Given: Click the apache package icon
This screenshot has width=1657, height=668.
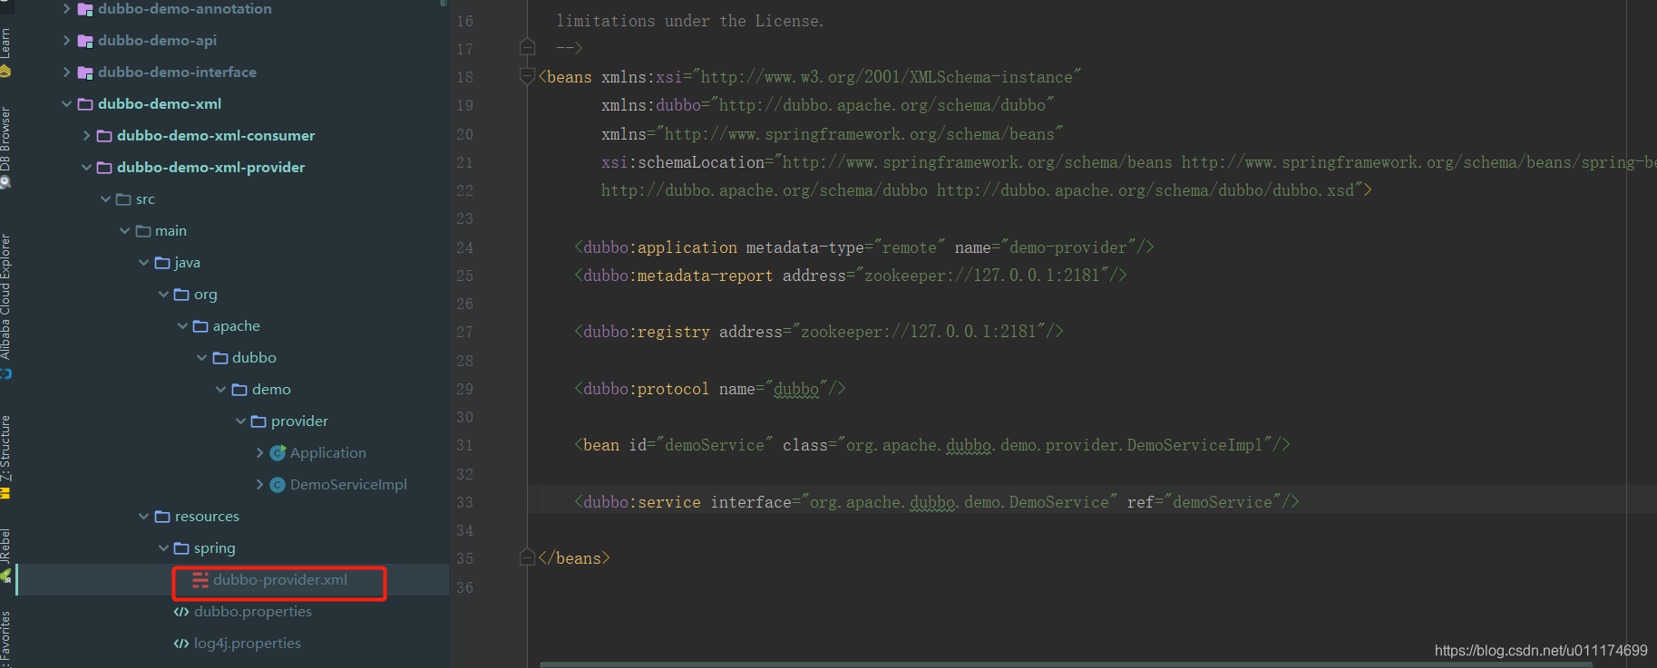Looking at the screenshot, I should coord(200,326).
